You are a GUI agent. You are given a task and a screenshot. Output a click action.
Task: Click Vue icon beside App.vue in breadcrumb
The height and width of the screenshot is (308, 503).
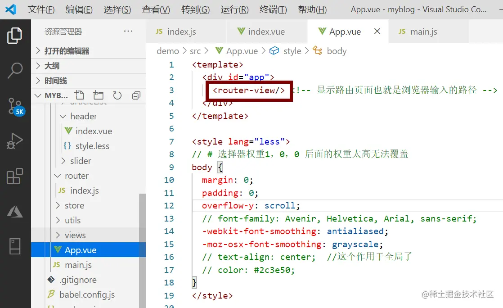pos(219,50)
